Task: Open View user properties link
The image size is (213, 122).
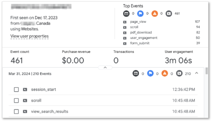Action: click(30, 36)
